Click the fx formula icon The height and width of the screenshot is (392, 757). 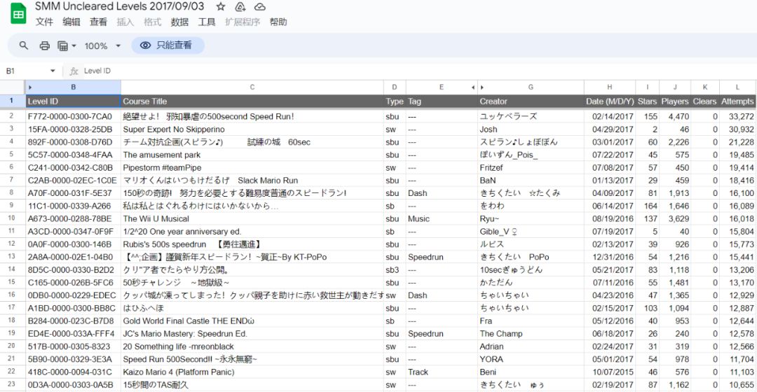pos(74,71)
